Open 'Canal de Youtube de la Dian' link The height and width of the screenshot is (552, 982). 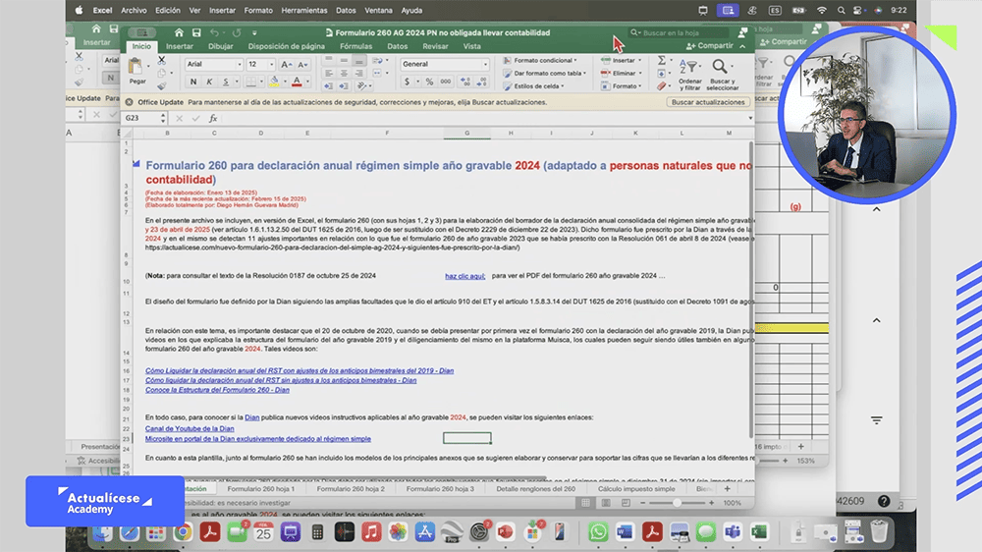tap(190, 428)
